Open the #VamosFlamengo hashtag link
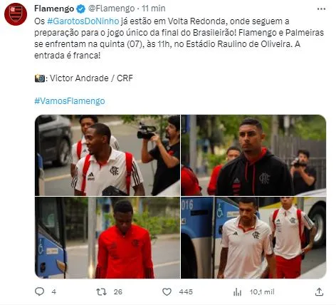 [x=70, y=101]
